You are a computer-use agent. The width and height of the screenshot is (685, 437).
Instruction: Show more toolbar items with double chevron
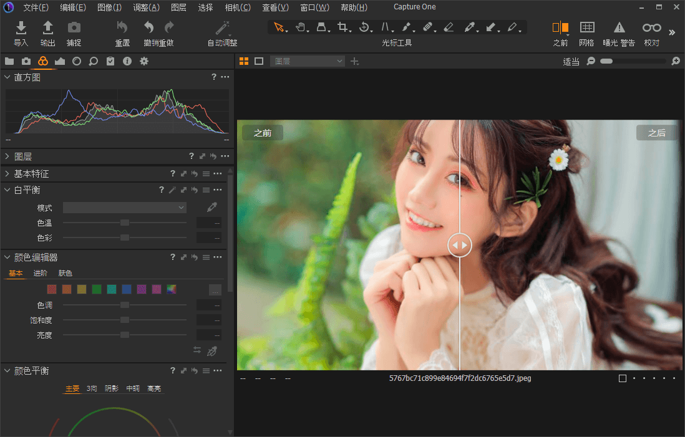click(672, 32)
